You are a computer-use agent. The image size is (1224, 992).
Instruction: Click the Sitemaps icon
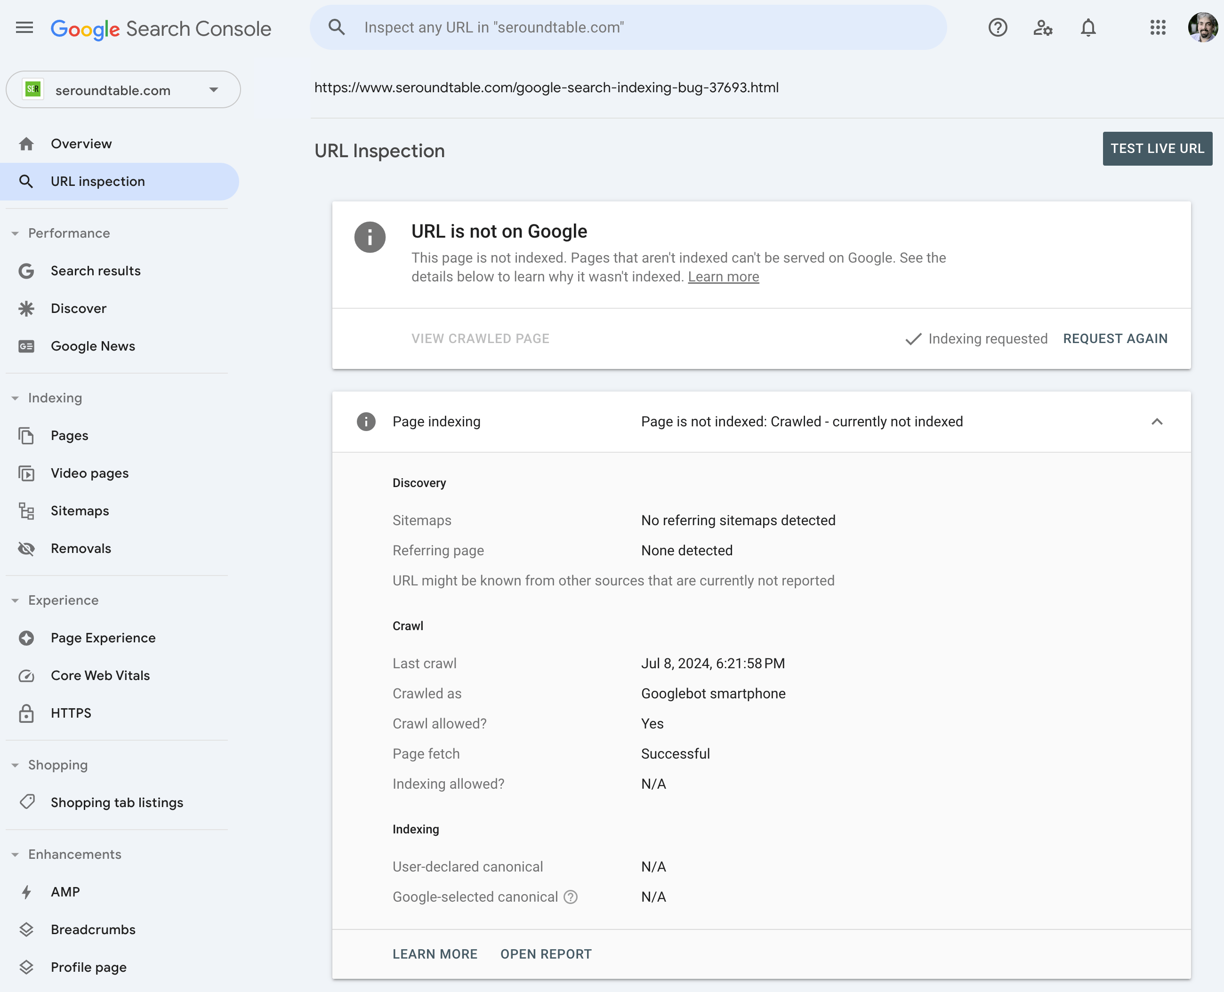point(26,511)
